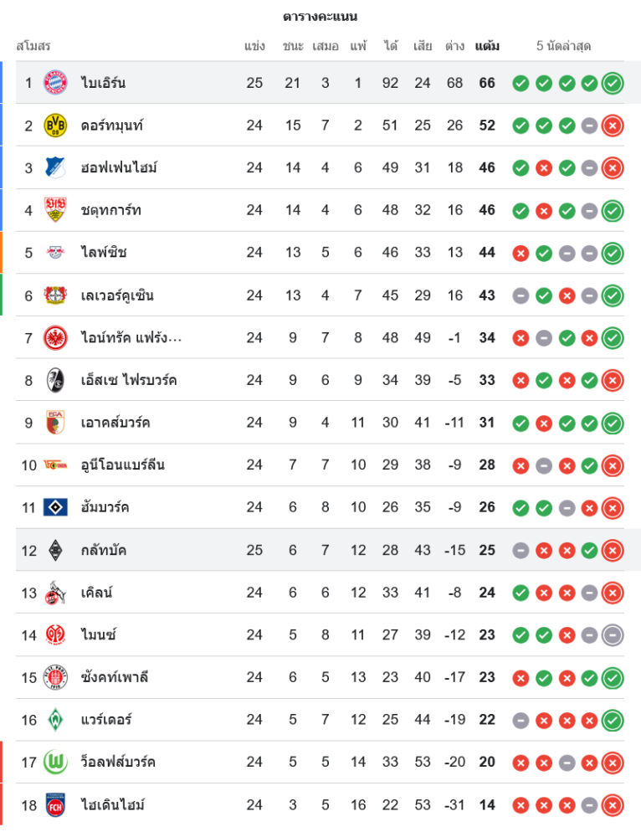Click the 5 นัดล่าสุด column header

click(564, 46)
